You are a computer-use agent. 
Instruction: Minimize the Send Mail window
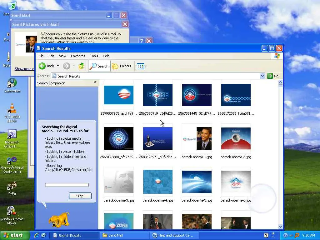[x=109, y=15]
